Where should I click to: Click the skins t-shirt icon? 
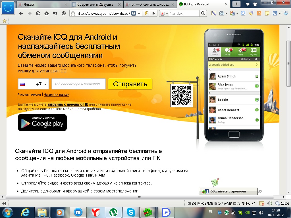(255, 4)
